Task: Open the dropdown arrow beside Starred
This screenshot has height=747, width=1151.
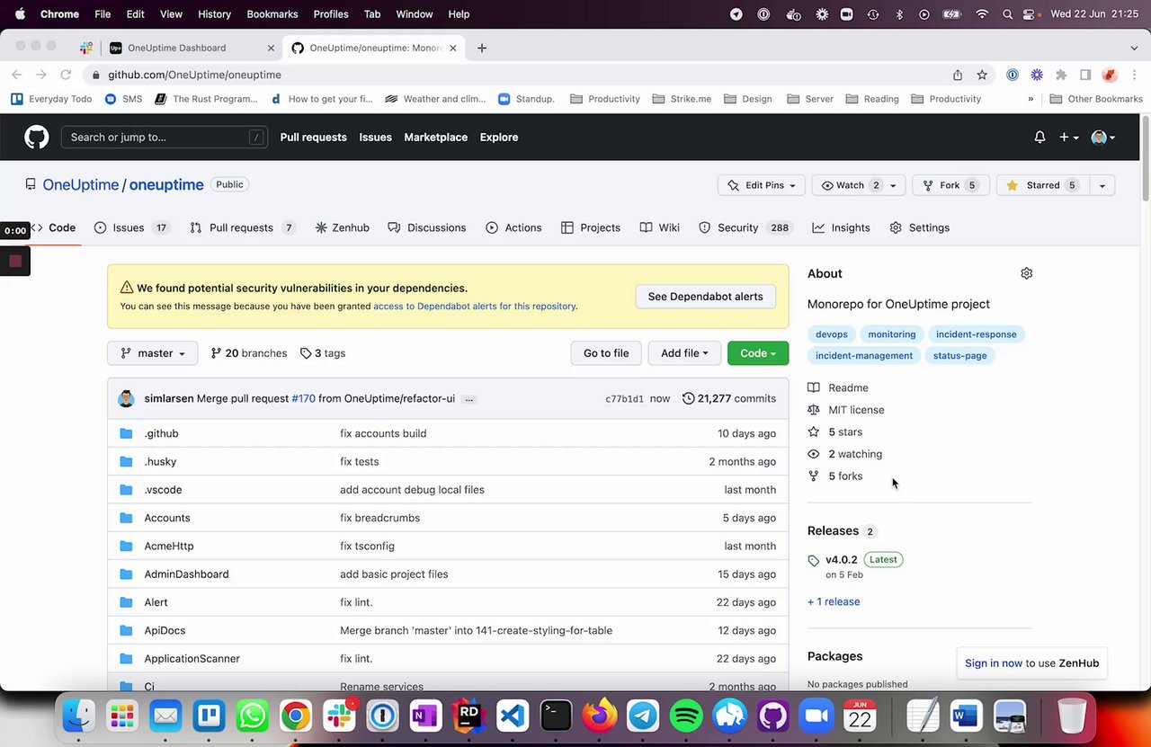Action: point(1102,185)
